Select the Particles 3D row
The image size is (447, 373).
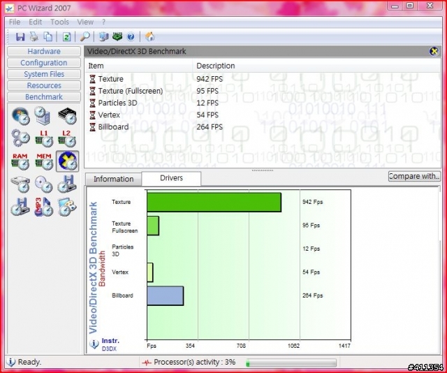pos(263,103)
